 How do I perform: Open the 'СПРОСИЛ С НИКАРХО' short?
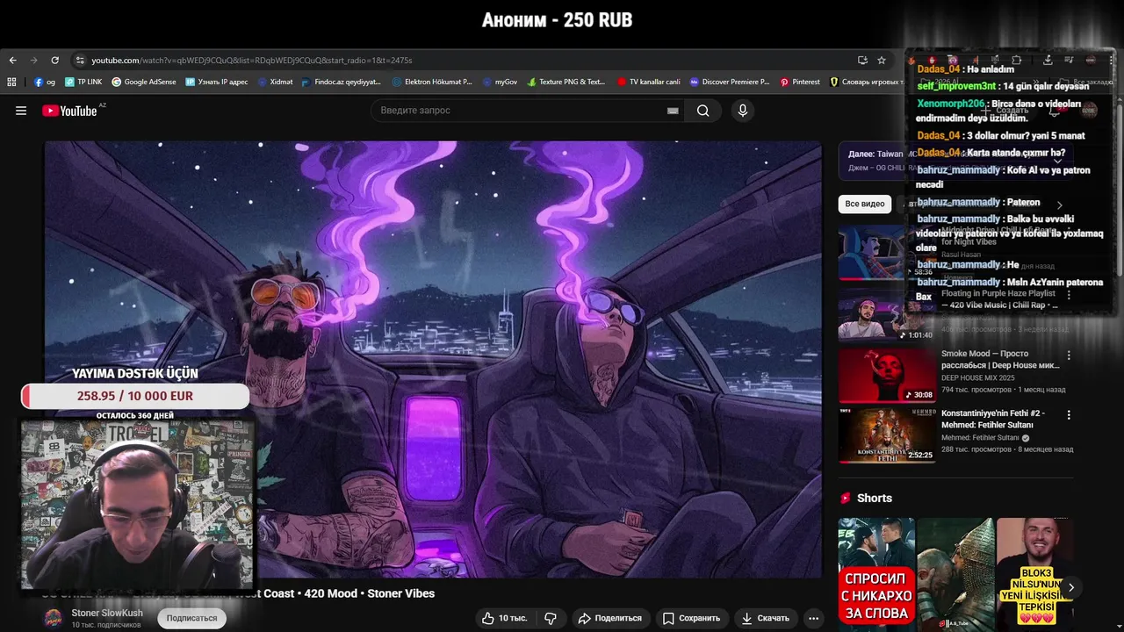876,572
